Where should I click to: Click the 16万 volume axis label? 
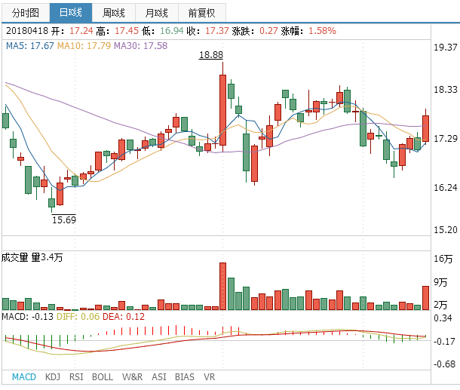click(x=443, y=259)
